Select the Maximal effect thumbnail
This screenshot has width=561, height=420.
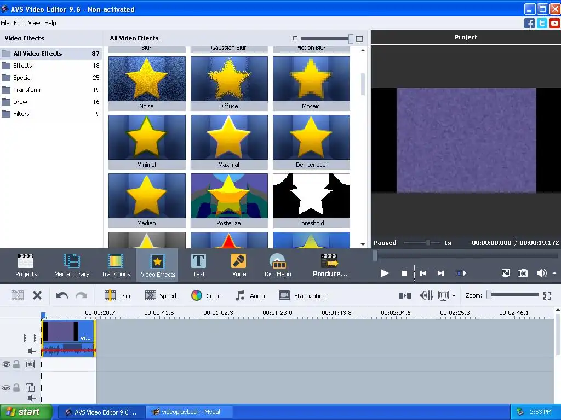(x=229, y=142)
